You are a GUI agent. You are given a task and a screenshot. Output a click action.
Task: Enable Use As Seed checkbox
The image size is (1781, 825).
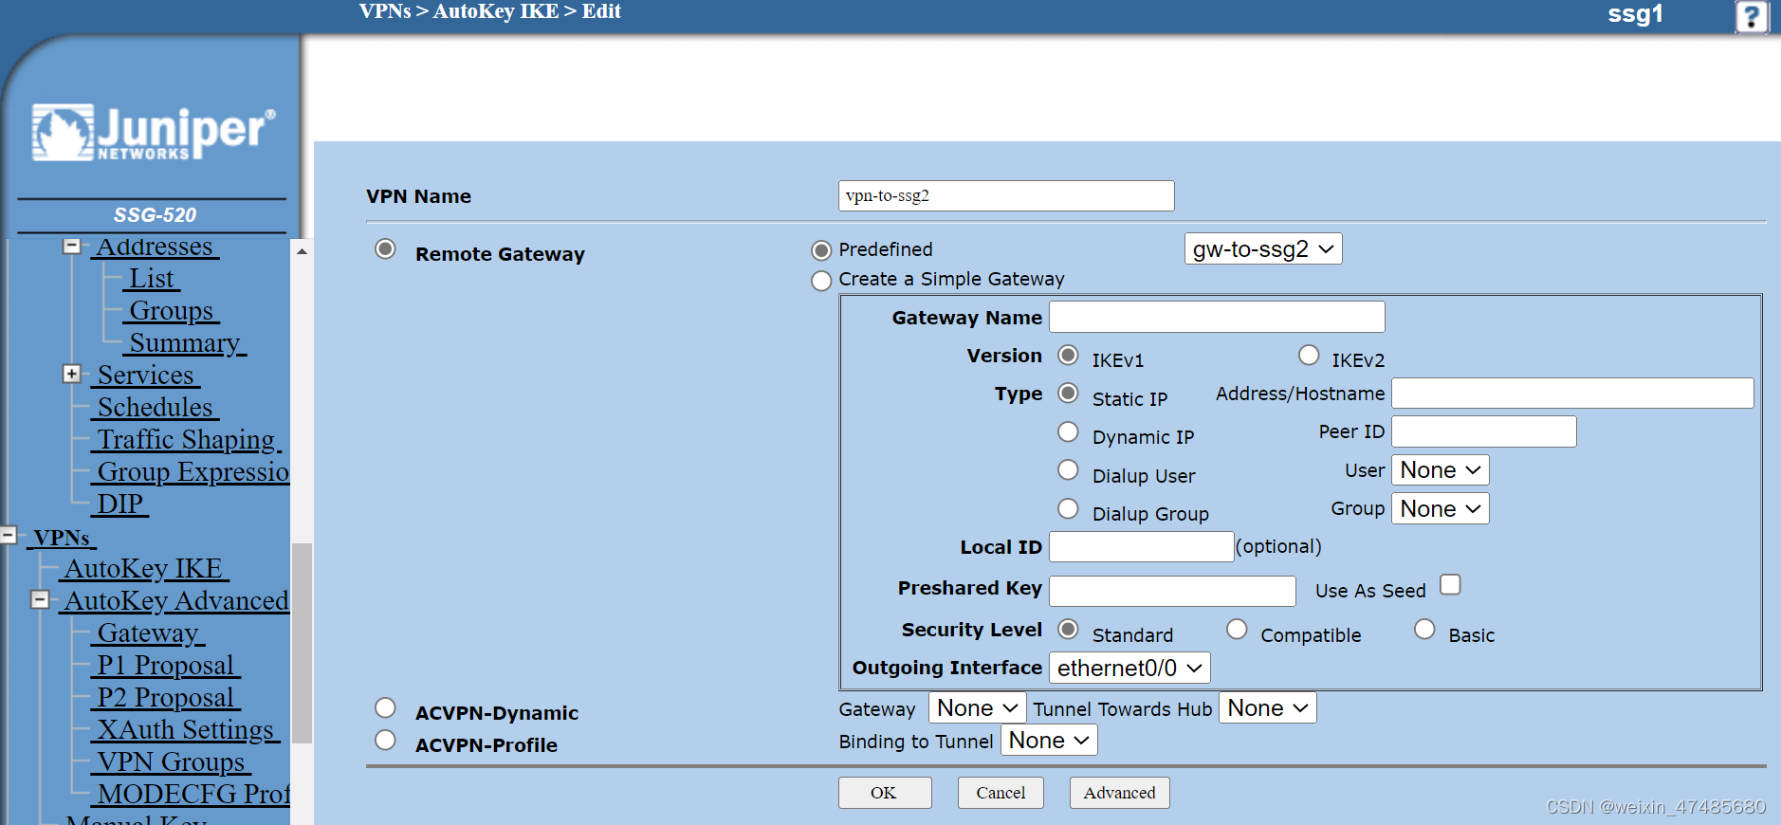tap(1450, 584)
